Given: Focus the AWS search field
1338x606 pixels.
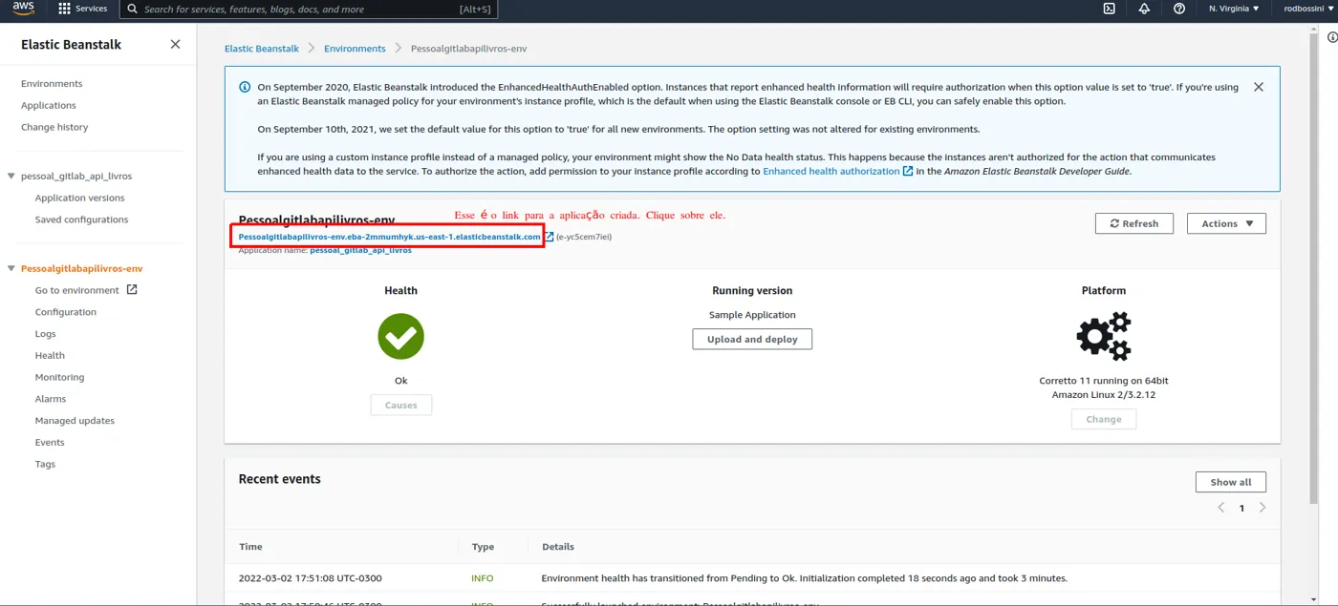Looking at the screenshot, I should (309, 9).
